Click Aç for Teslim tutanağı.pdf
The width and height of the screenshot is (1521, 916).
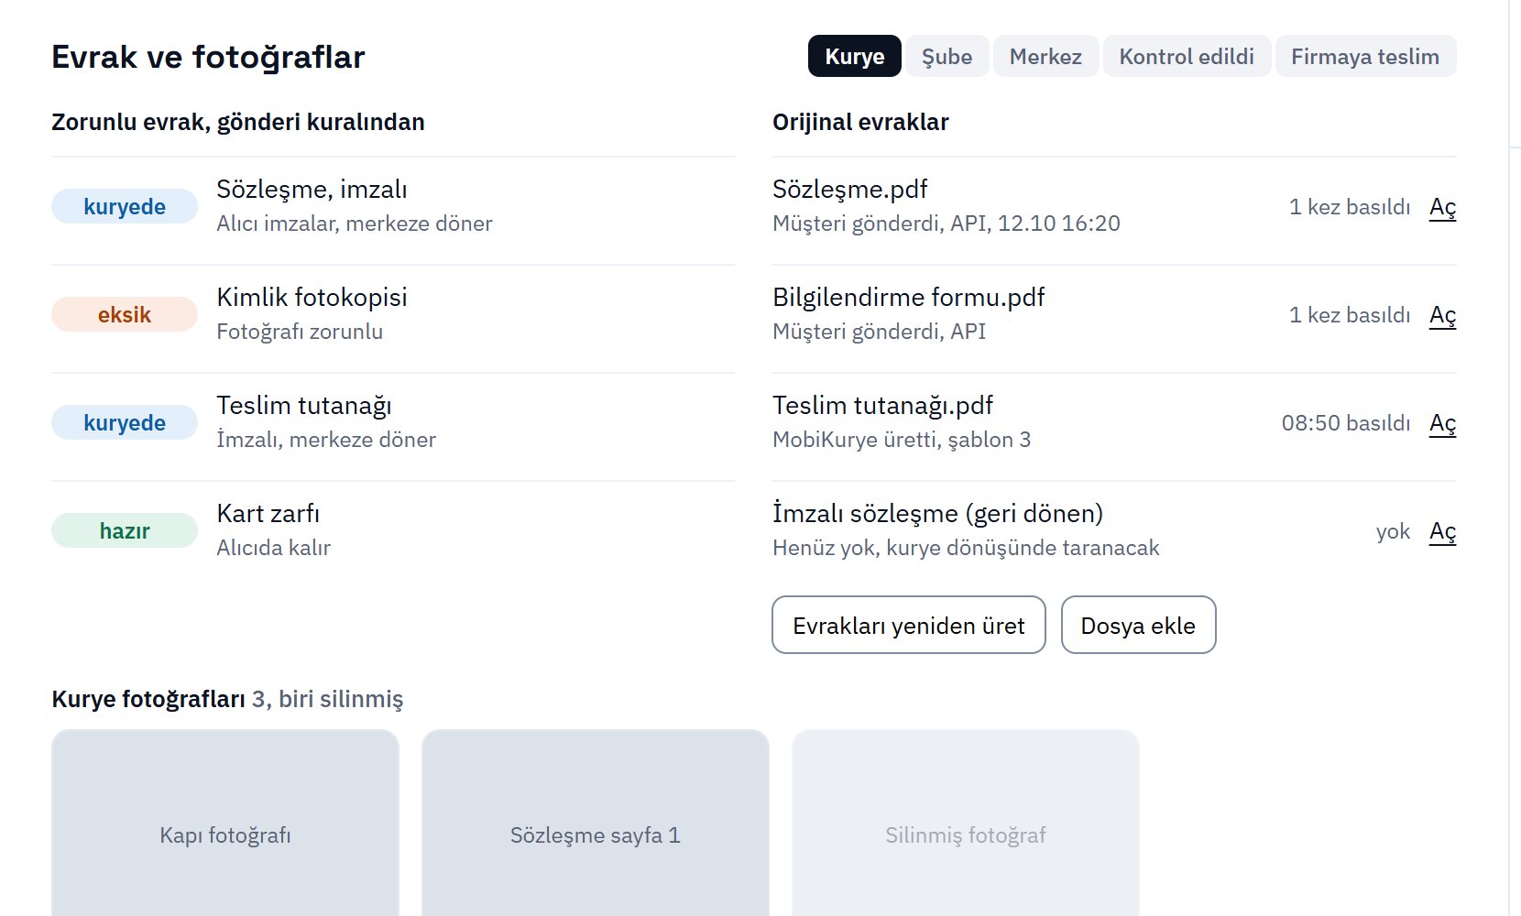point(1442,423)
